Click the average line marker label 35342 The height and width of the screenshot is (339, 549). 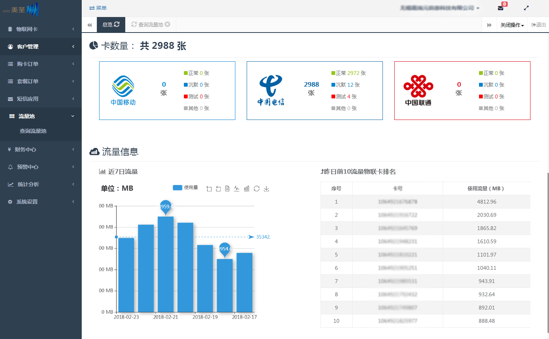[x=263, y=237]
